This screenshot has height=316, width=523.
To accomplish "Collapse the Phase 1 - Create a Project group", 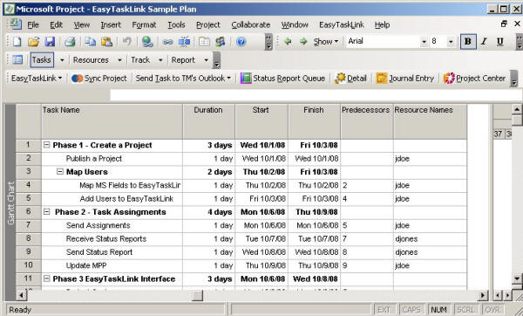I will (x=47, y=145).
